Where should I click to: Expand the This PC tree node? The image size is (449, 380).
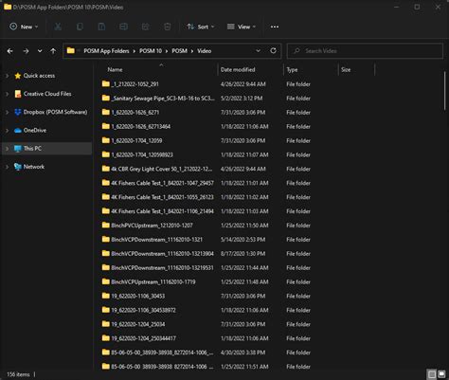7,149
